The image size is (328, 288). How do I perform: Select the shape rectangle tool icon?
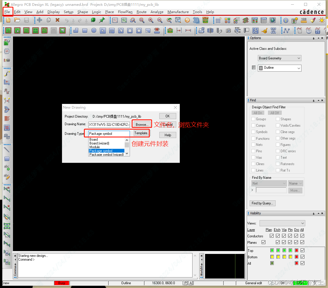[85, 31]
